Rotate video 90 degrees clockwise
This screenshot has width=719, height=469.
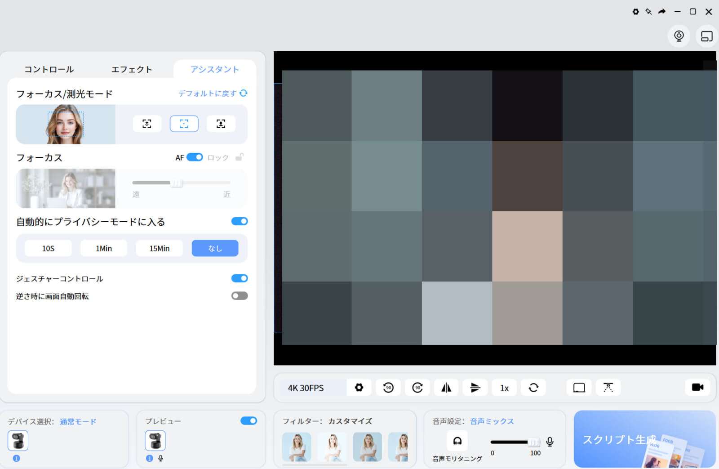pyautogui.click(x=417, y=388)
